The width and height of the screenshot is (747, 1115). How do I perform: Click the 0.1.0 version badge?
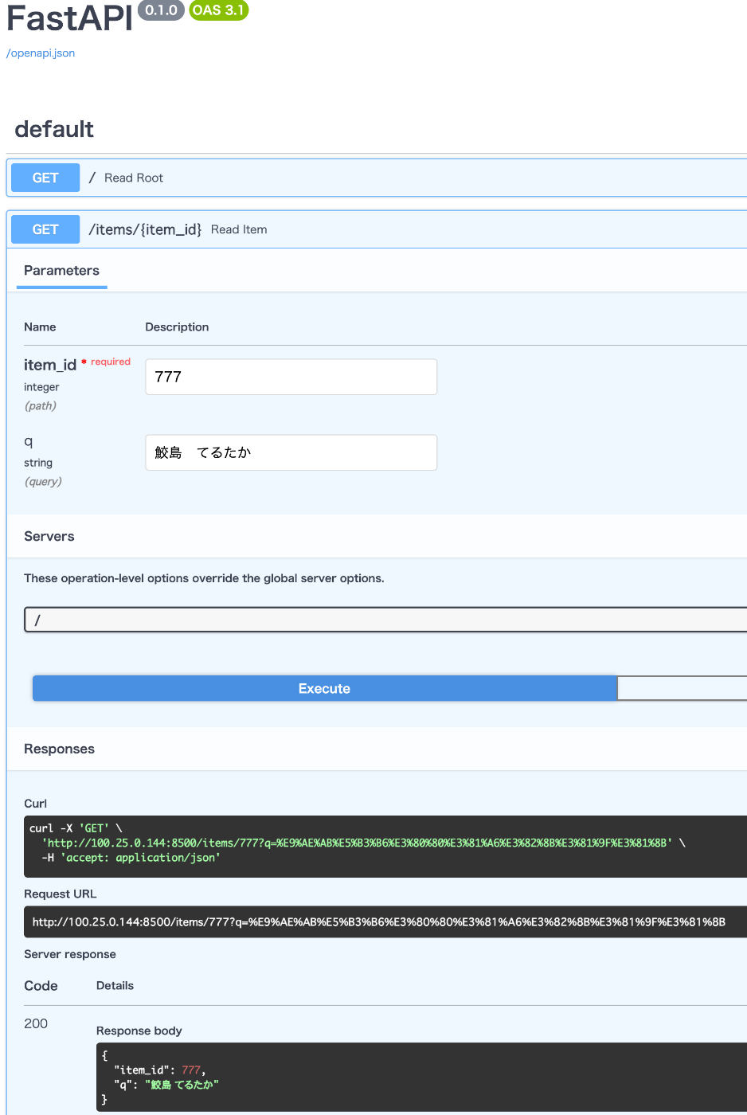(162, 10)
